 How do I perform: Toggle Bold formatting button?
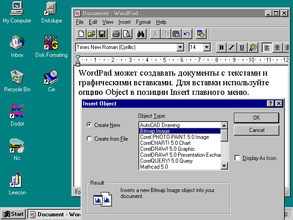(221, 47)
